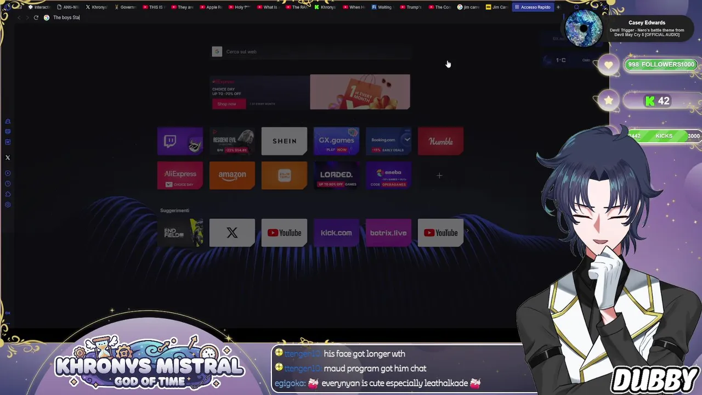Image resolution: width=702 pixels, height=395 pixels.
Task: Go back to previous page
Action: [x=19, y=18]
